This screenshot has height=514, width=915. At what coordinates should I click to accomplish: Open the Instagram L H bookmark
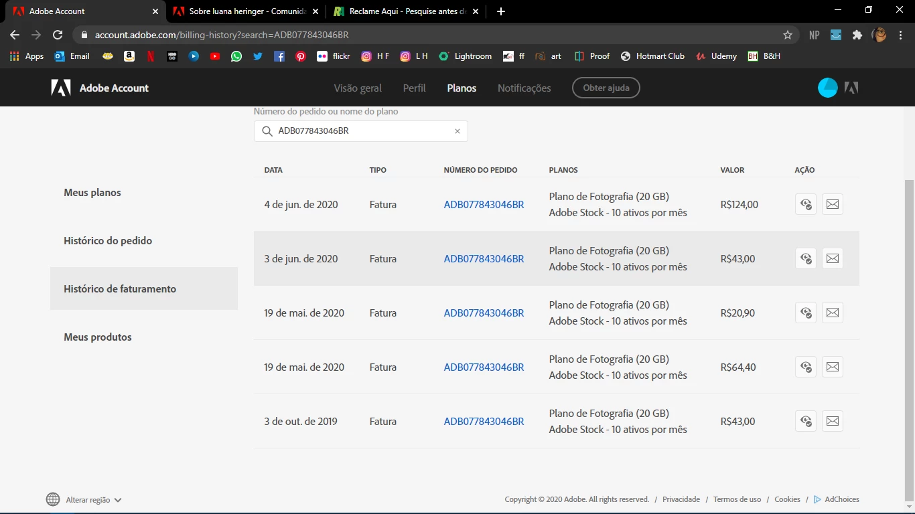coord(414,56)
